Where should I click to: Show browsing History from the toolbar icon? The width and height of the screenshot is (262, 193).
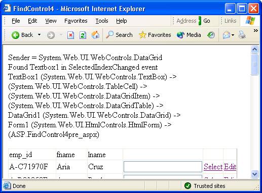click(x=211, y=35)
